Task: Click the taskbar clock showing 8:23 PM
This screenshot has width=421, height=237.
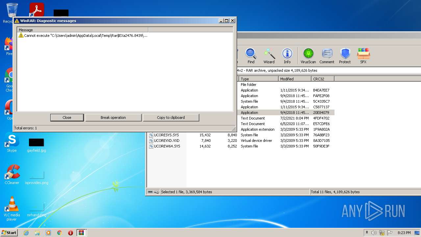Action: 404,233
